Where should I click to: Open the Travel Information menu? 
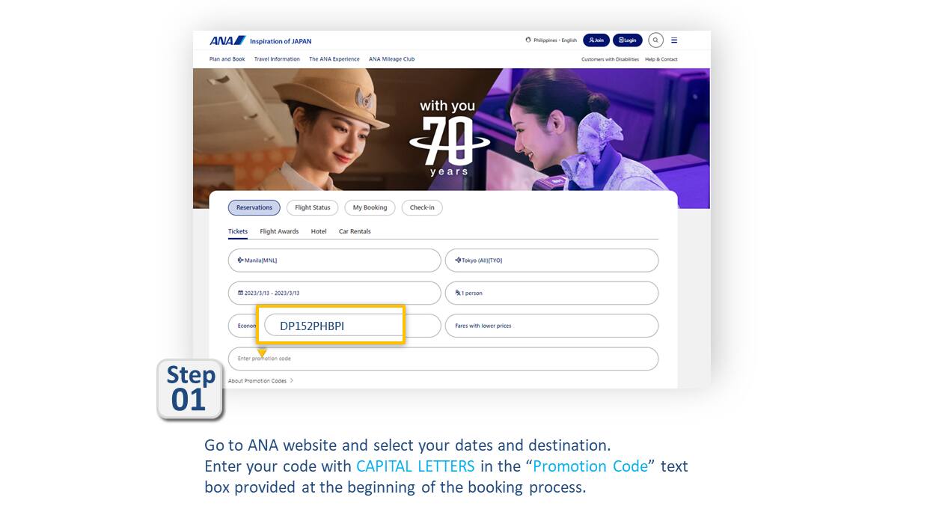[277, 59]
